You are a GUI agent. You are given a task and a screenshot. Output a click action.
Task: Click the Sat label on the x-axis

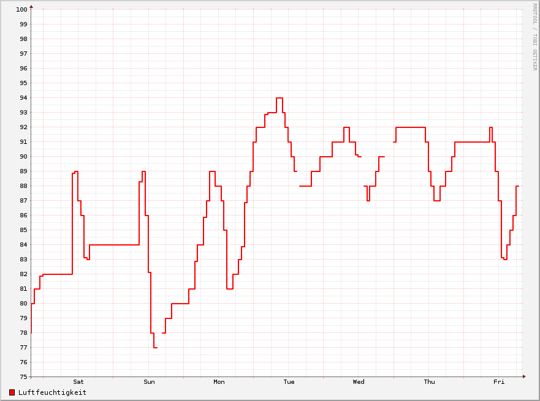pyautogui.click(x=78, y=382)
